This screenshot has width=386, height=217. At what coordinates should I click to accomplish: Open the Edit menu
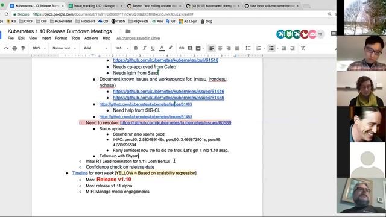(21, 38)
